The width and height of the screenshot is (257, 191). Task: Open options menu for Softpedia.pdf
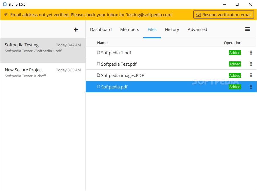click(251, 87)
